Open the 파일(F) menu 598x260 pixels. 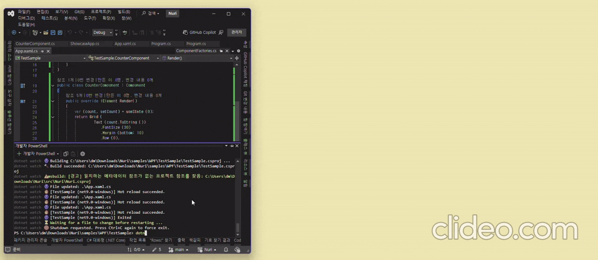click(24, 12)
